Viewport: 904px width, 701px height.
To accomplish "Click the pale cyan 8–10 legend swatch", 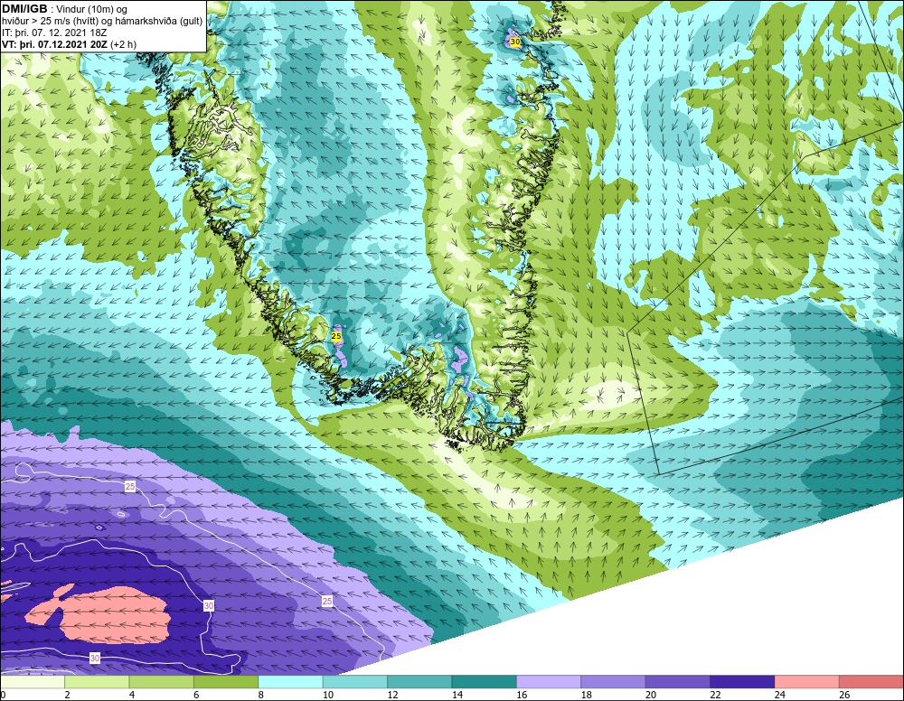I will (291, 682).
